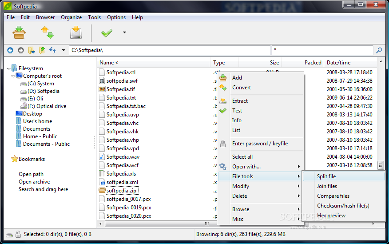Open the Organize menu
The image size is (389, 244).
click(x=71, y=17)
